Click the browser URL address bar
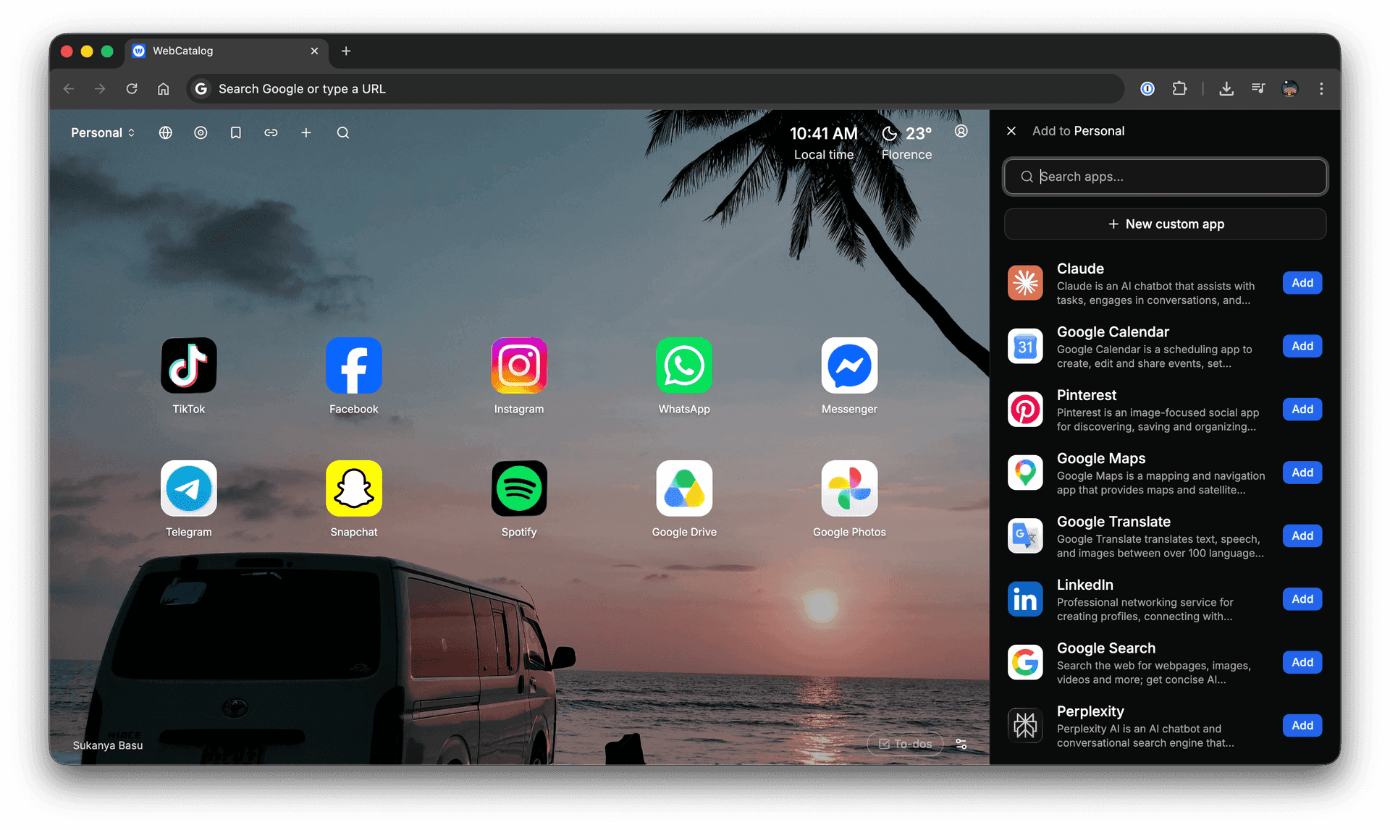1390x830 pixels. [x=655, y=88]
